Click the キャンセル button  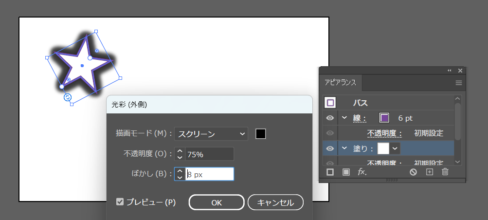coord(275,202)
